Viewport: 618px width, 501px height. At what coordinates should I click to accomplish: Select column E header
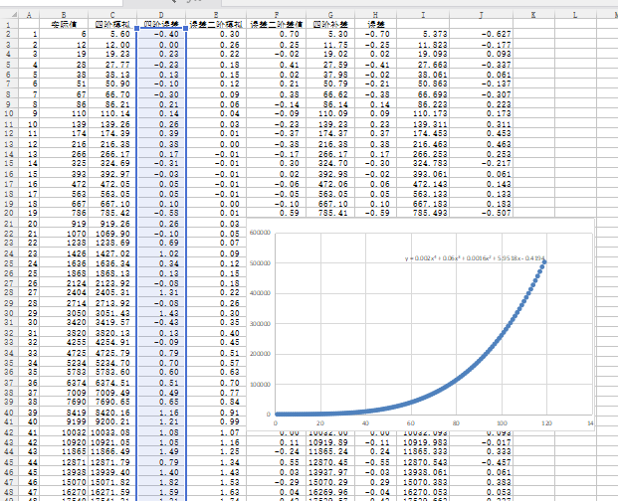coord(216,15)
